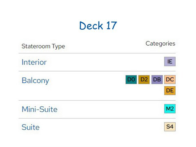This screenshot has width=196, height=147.
Task: Click the orange DE category badge
Action: (x=170, y=90)
